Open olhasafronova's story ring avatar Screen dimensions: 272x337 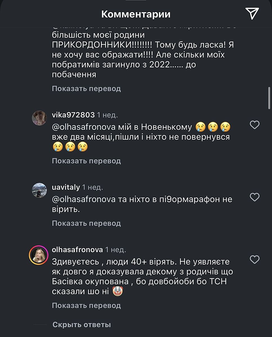[39, 255]
